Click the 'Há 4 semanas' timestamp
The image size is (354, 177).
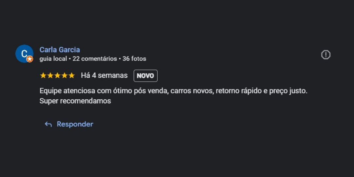click(104, 75)
